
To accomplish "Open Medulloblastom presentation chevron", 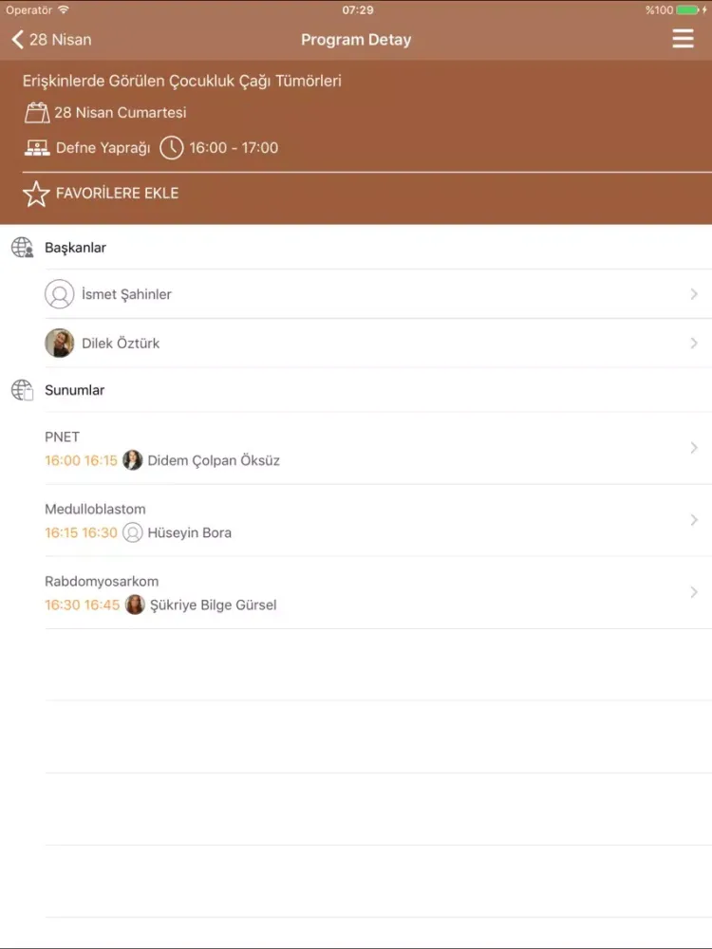I will coord(694,520).
